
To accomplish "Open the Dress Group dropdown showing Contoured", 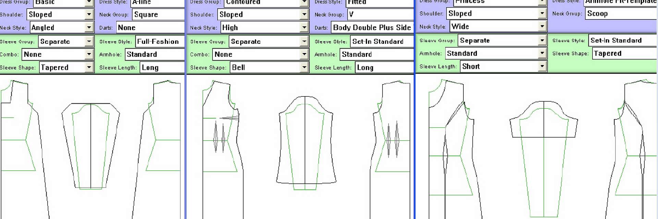I will (304, 3).
